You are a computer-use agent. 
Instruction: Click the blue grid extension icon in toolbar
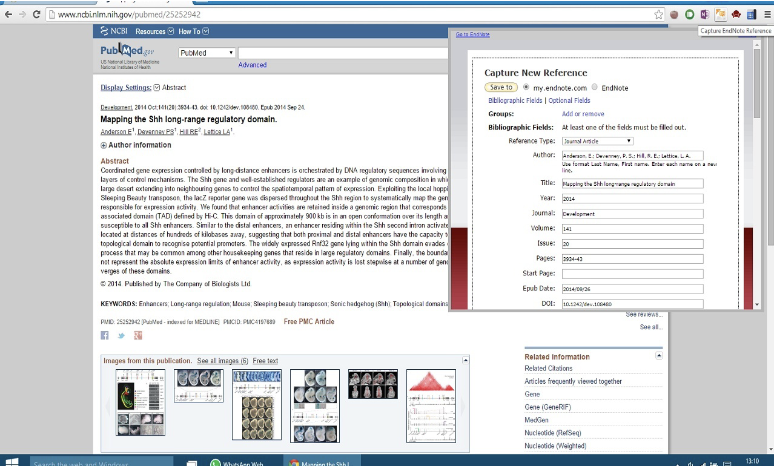tap(751, 15)
